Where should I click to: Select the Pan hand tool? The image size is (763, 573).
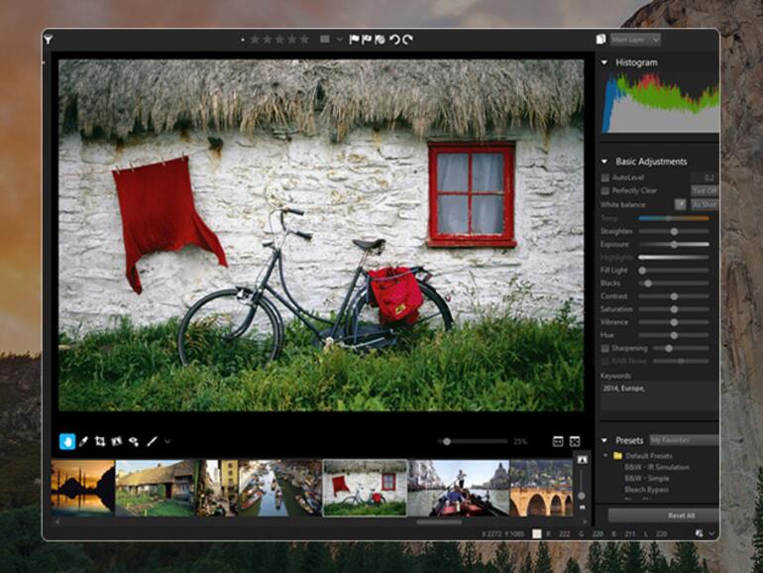(x=67, y=441)
